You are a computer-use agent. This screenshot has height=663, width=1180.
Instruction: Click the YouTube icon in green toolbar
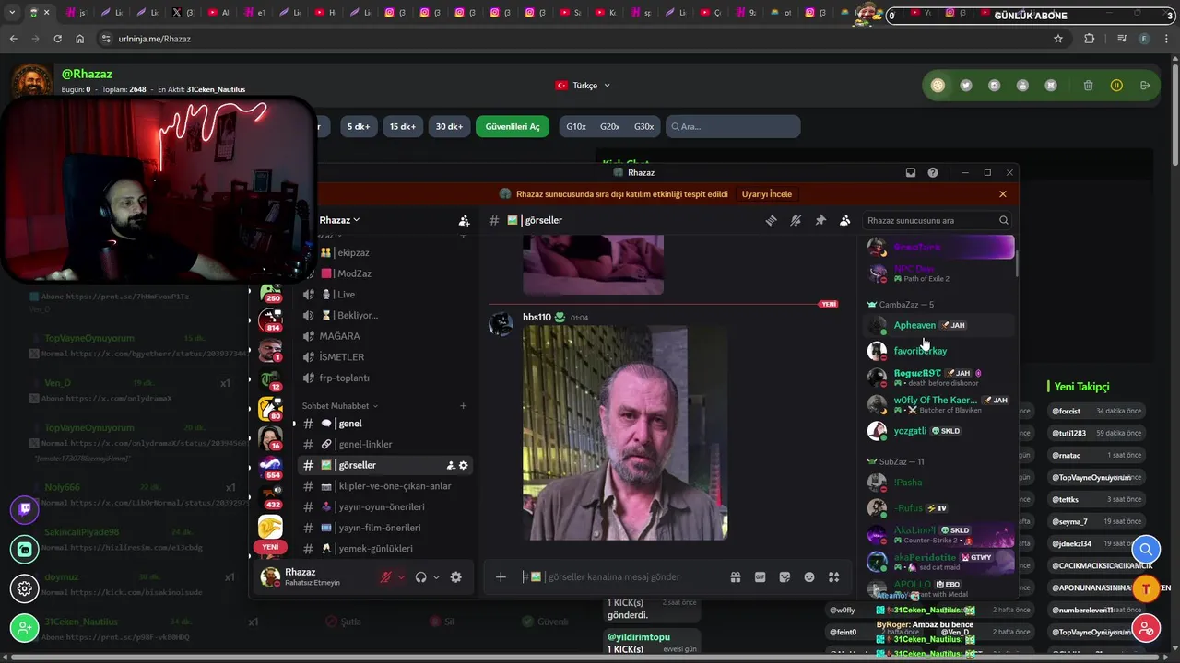pos(1022,86)
